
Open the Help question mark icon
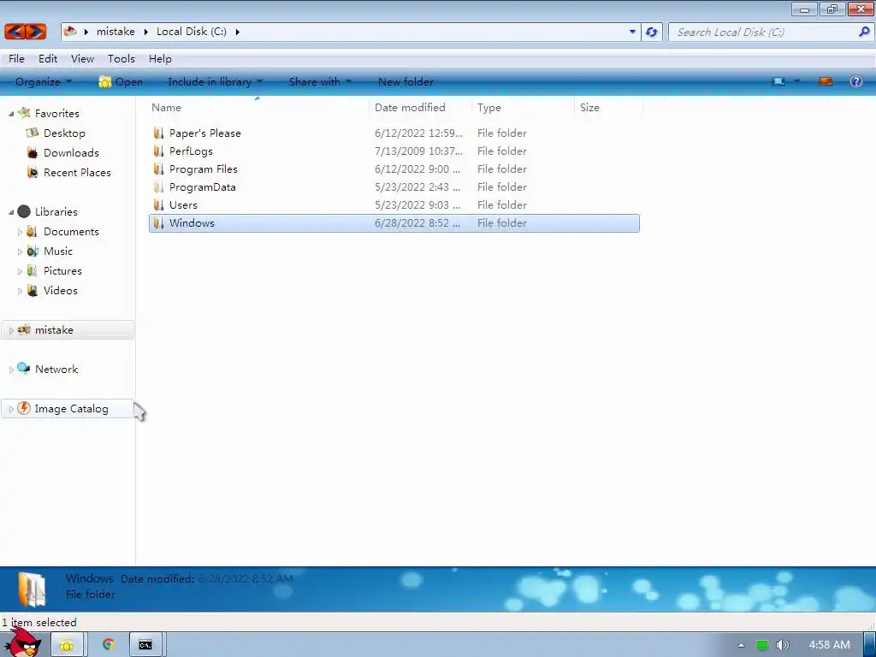855,81
